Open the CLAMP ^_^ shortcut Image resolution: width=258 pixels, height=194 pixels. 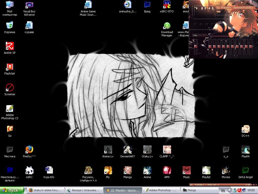tap(167, 152)
